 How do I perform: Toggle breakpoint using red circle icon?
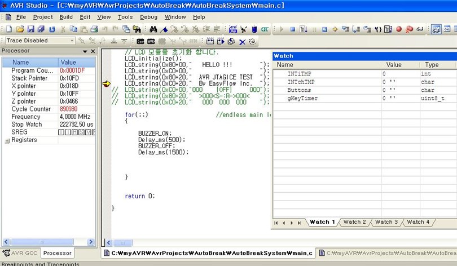pyautogui.click(x=399, y=29)
